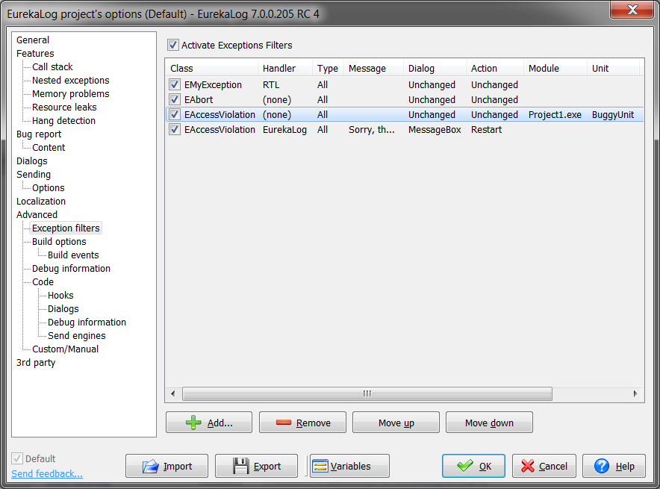Uncheck Activate Exceptions Filters
660x489 pixels.
pyautogui.click(x=173, y=45)
